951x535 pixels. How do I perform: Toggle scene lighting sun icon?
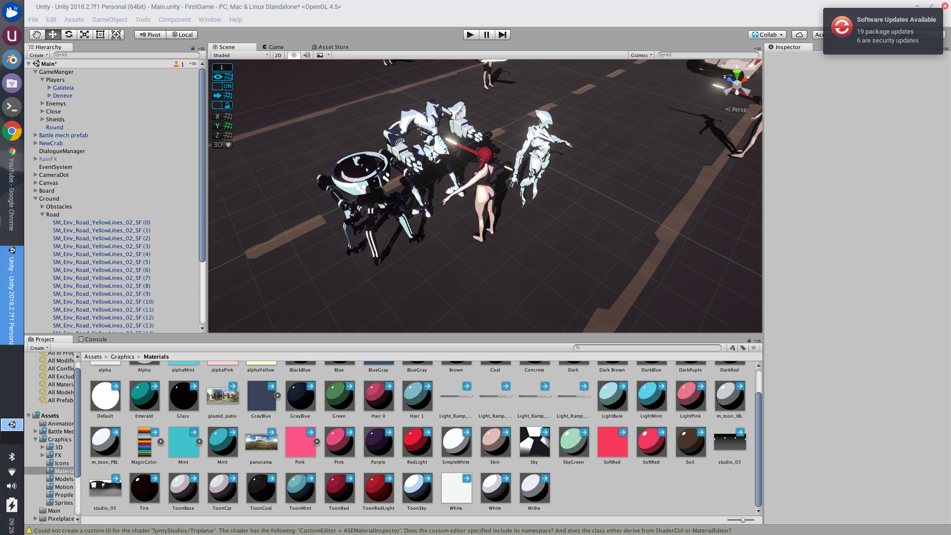coord(294,55)
